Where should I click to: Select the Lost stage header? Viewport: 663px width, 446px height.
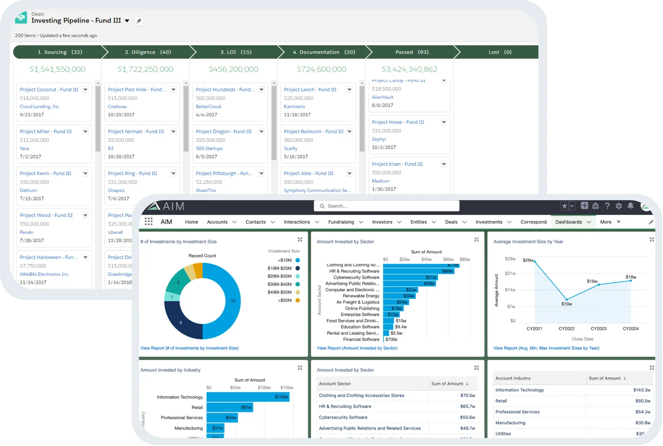[500, 52]
